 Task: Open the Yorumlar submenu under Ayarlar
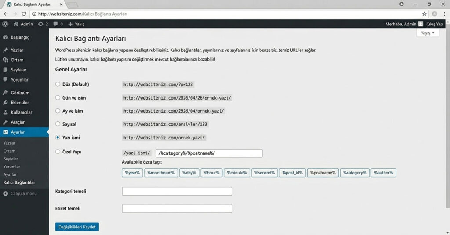[x=12, y=167]
